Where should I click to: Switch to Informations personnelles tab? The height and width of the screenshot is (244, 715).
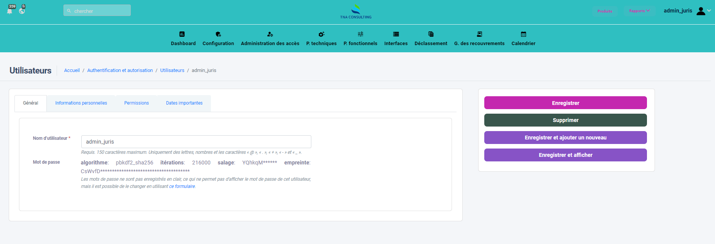coord(81,103)
